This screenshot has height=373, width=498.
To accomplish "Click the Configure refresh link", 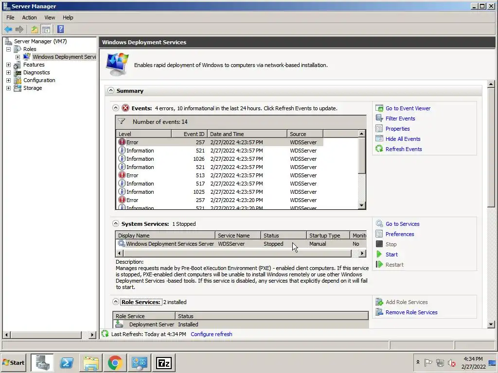I will click(x=211, y=334).
